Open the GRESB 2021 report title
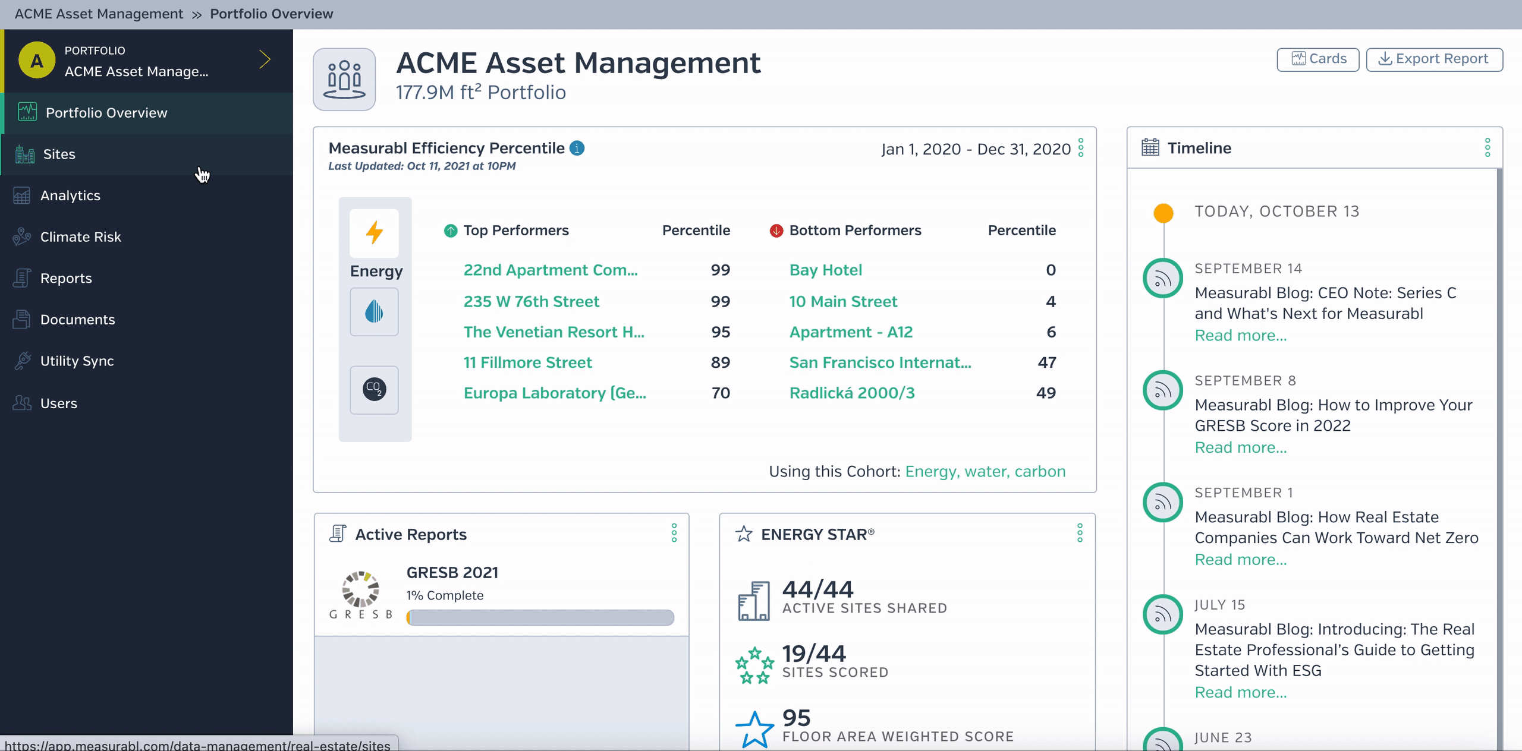Screen dimensions: 1522x751 coord(452,573)
